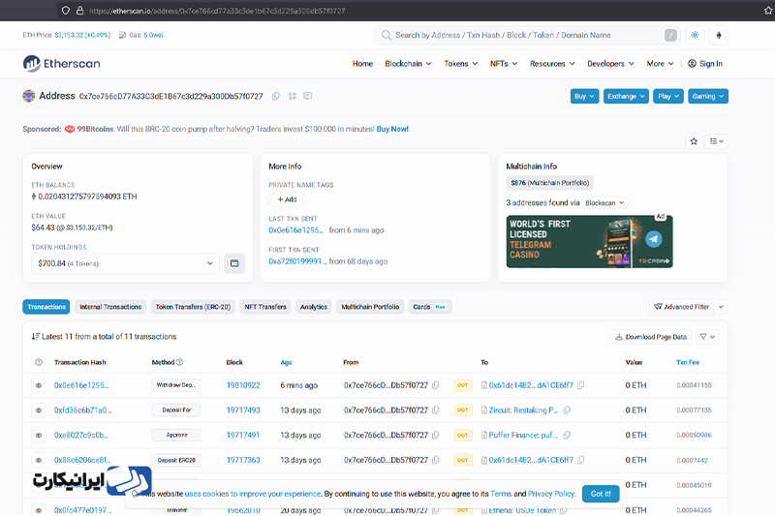This screenshot has width=775, height=516.
Task: Click the Telegram Casino ad banner
Action: pyautogui.click(x=589, y=241)
